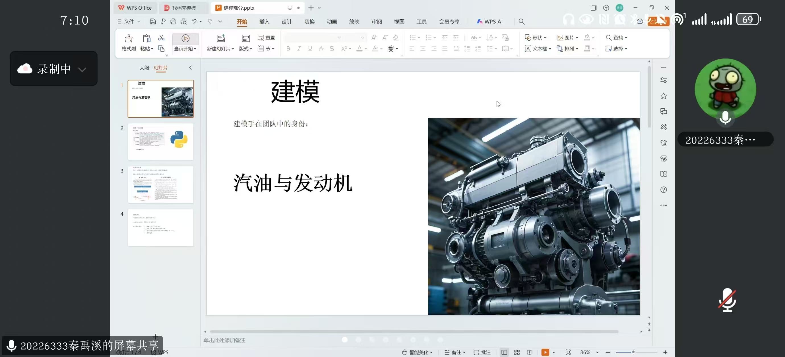Open the help question mark in right sidebar
Viewport: 785px width, 357px height.
coord(663,190)
